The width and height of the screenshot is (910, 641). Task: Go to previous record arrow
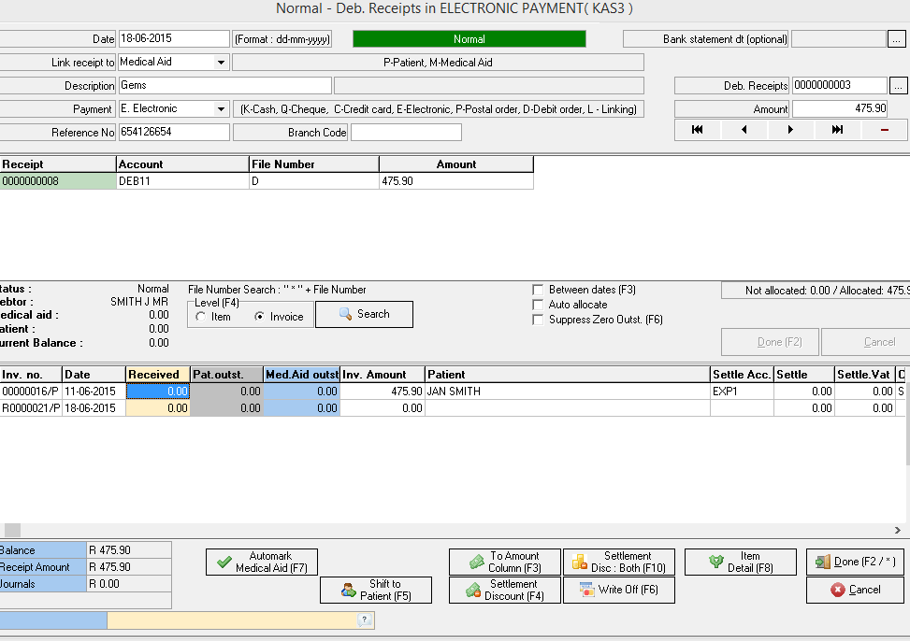pyautogui.click(x=744, y=130)
